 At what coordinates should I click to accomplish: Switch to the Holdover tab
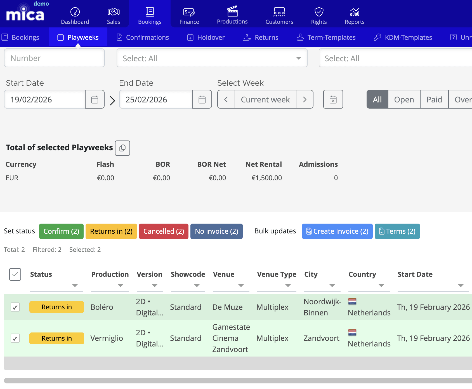(x=206, y=37)
